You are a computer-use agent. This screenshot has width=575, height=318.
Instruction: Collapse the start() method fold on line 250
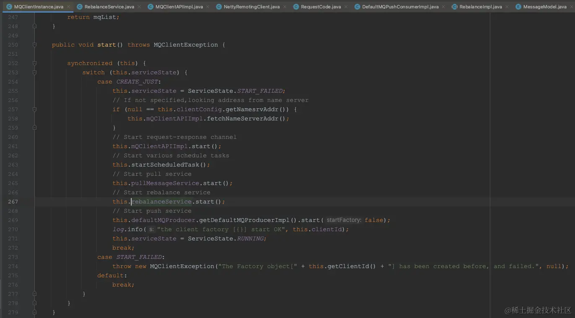point(34,45)
